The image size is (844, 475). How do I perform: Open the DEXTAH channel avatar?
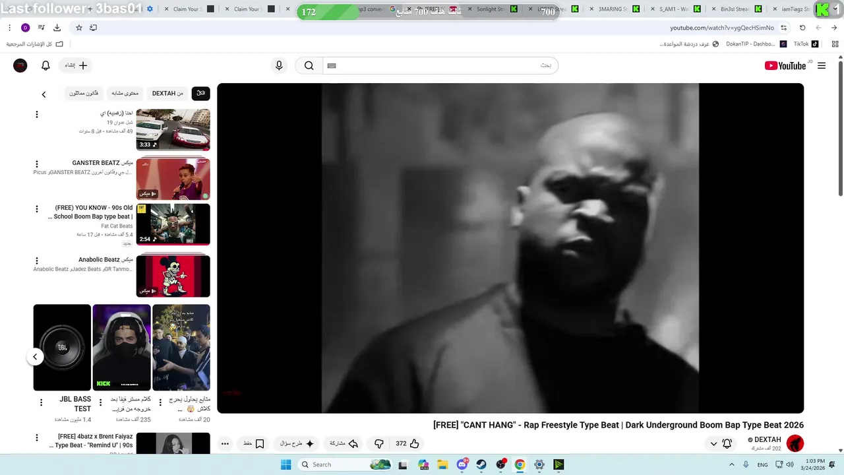pos(795,443)
